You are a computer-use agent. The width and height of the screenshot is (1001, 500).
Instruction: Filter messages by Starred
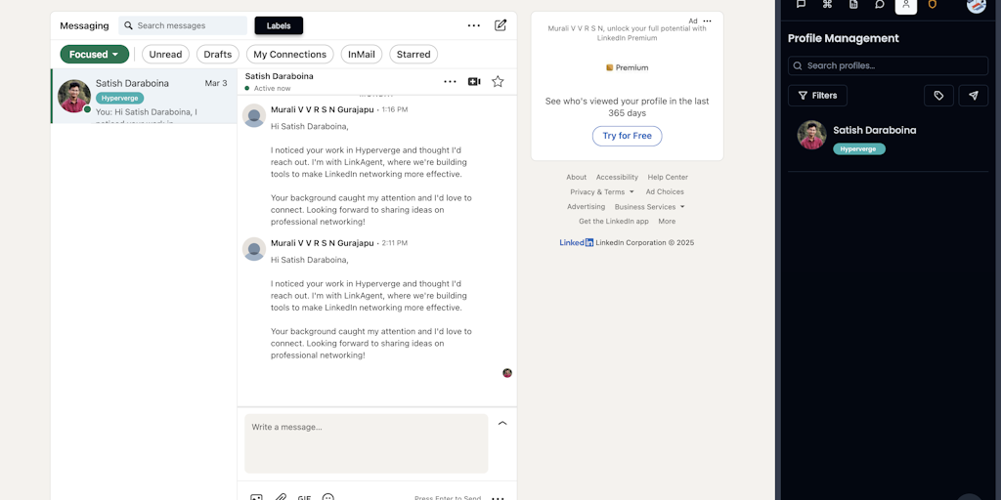click(x=413, y=55)
